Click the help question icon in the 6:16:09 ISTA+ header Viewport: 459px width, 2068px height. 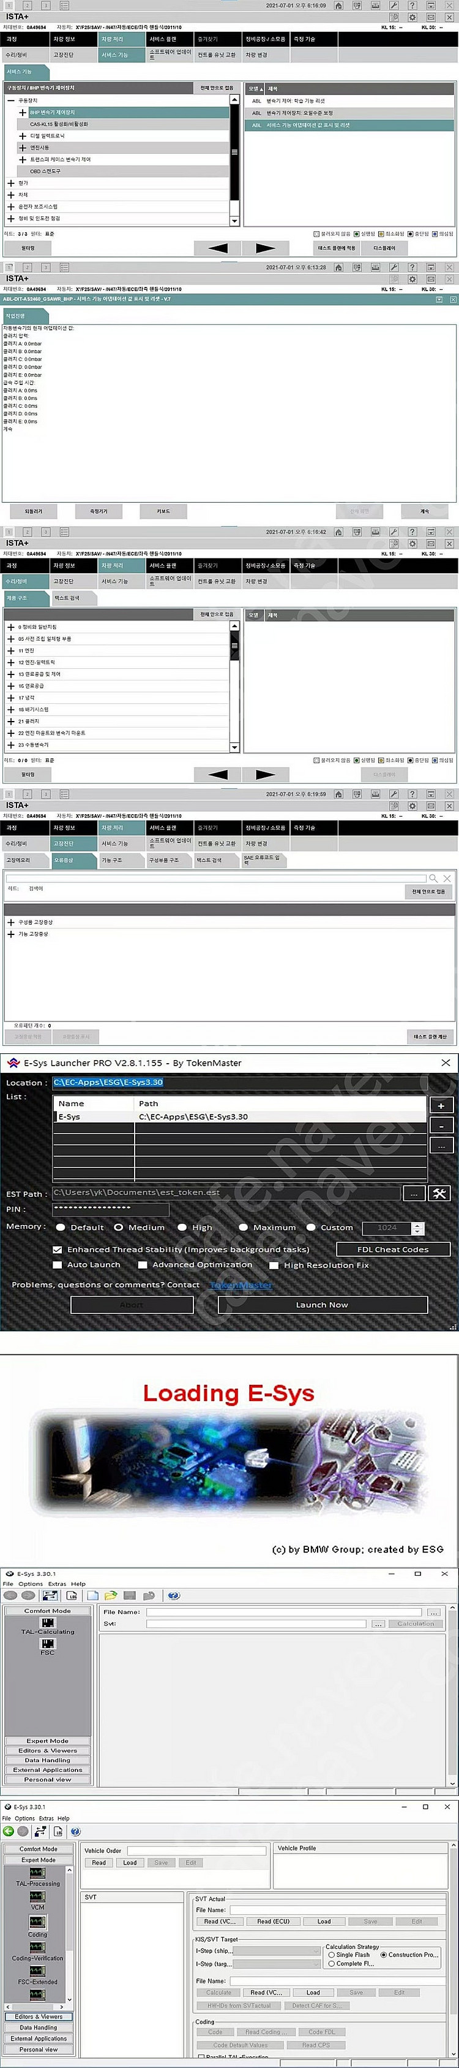click(412, 6)
